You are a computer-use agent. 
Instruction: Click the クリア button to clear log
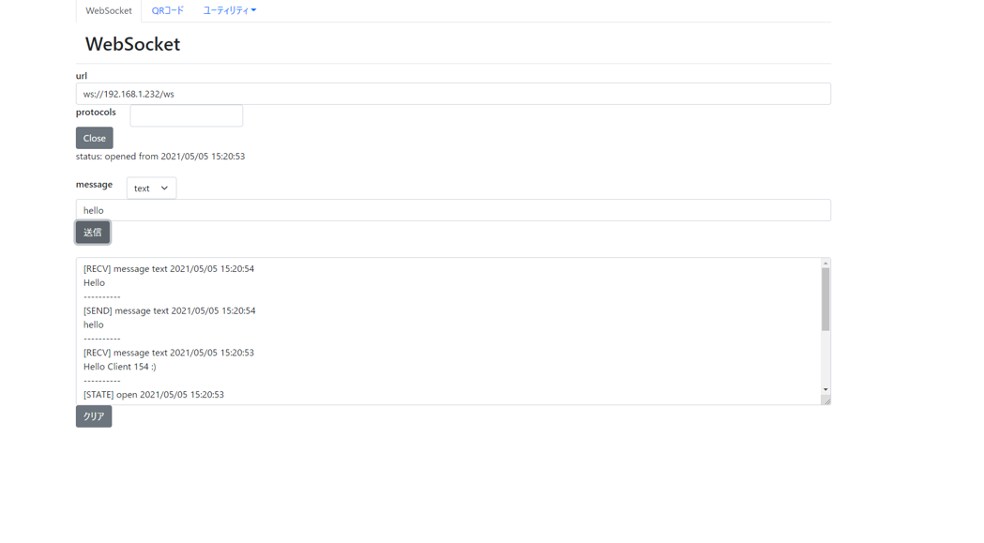coord(93,415)
